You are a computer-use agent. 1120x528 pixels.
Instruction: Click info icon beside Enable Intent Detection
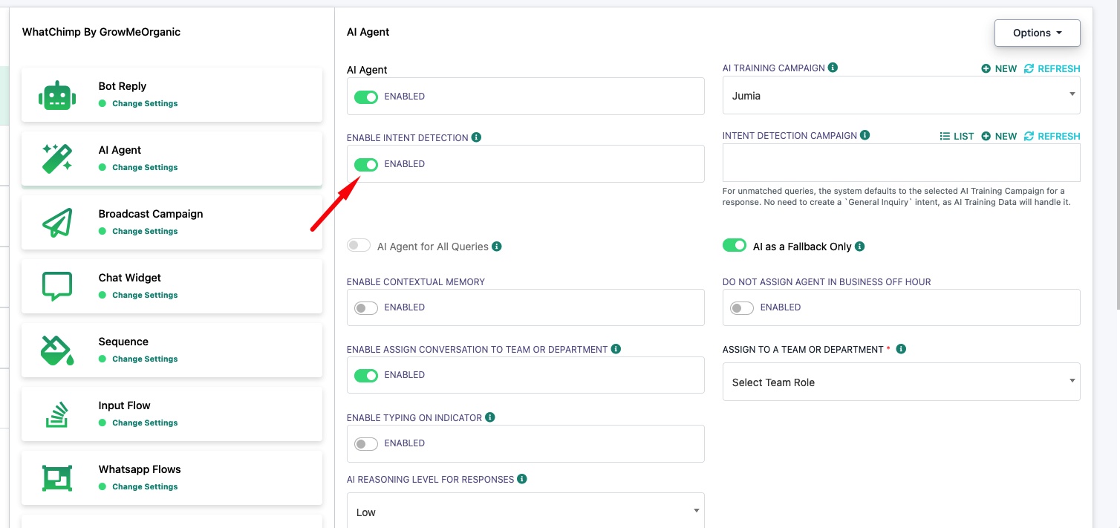(x=476, y=137)
